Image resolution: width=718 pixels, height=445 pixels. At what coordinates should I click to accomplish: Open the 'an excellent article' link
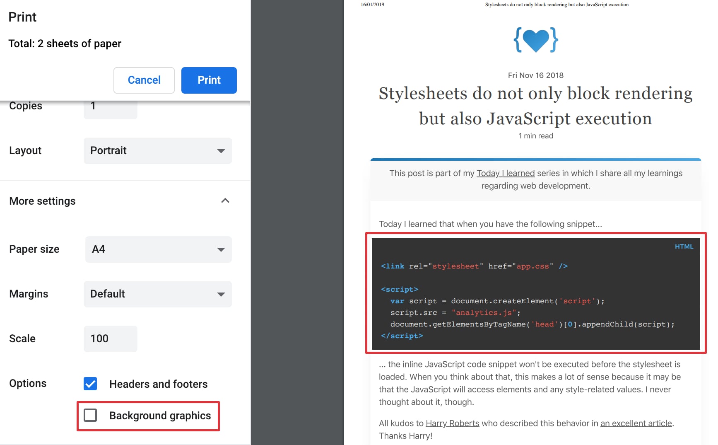point(636,423)
